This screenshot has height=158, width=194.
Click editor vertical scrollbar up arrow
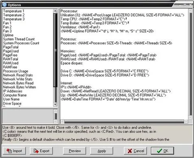click(x=190, y=11)
